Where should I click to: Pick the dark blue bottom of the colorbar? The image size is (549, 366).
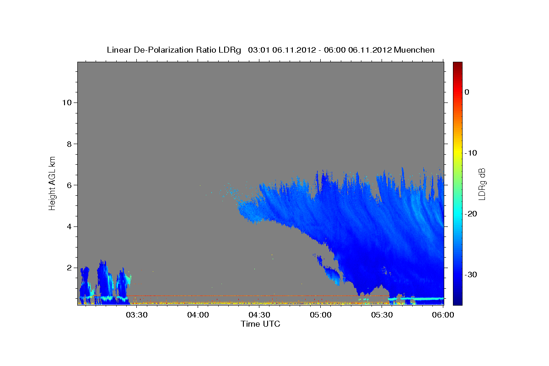(457, 301)
